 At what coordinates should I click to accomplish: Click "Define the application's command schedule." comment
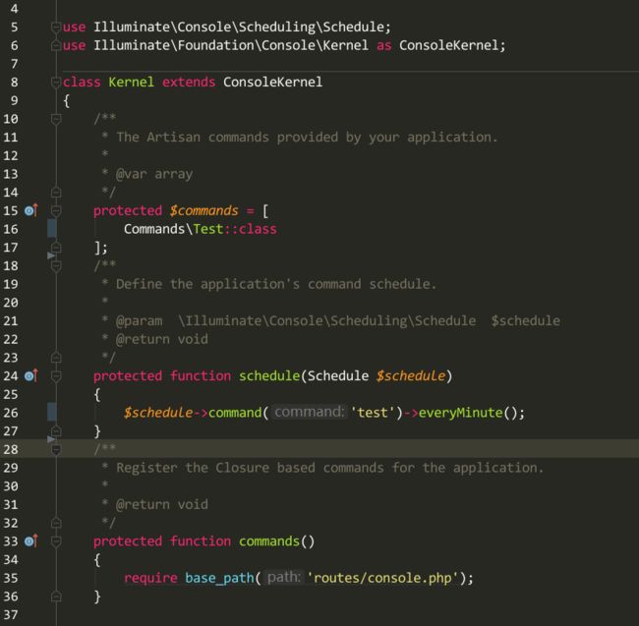(276, 284)
